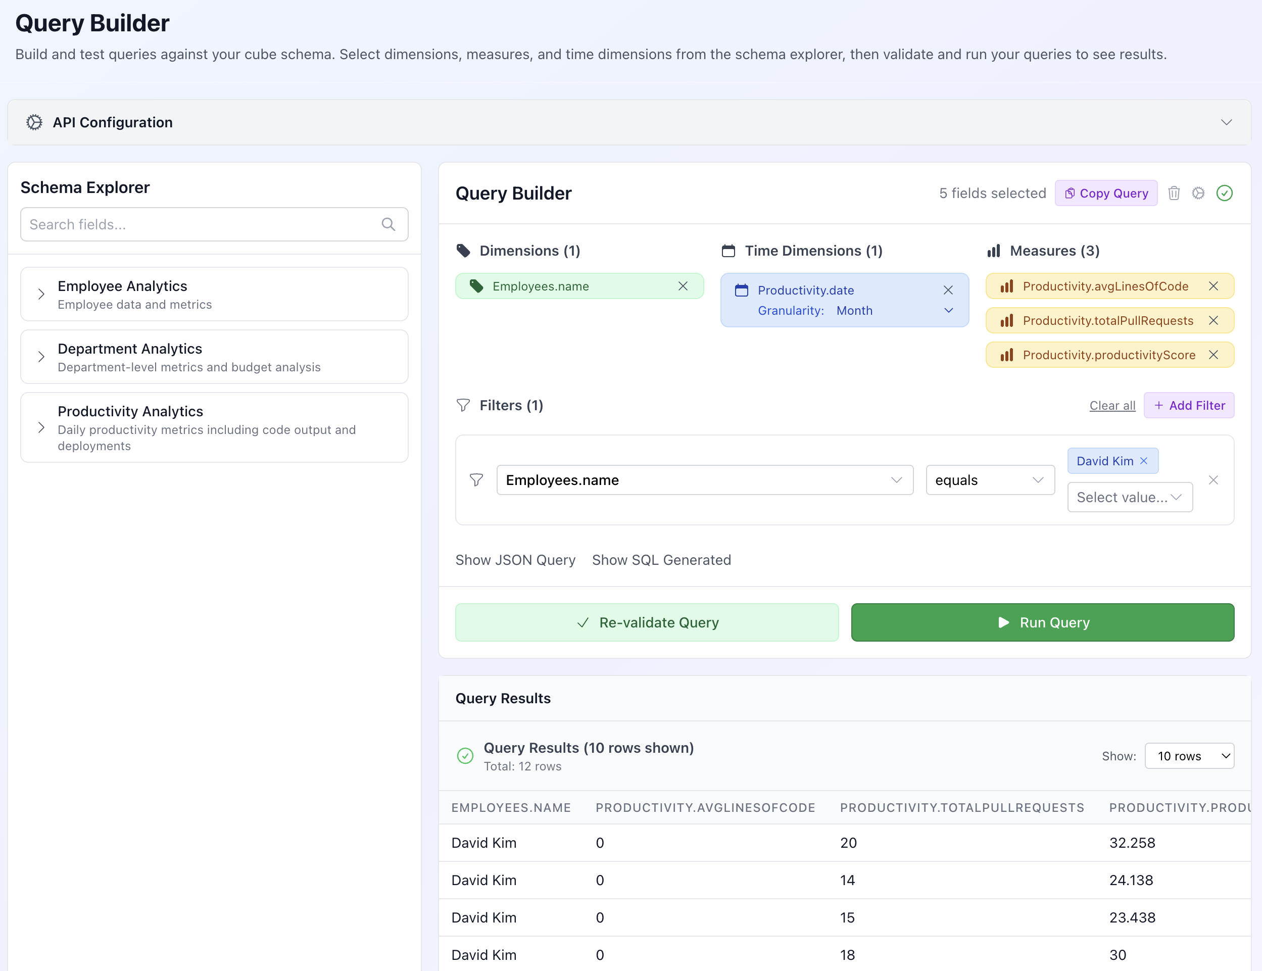Show the JSON Query

pos(515,560)
